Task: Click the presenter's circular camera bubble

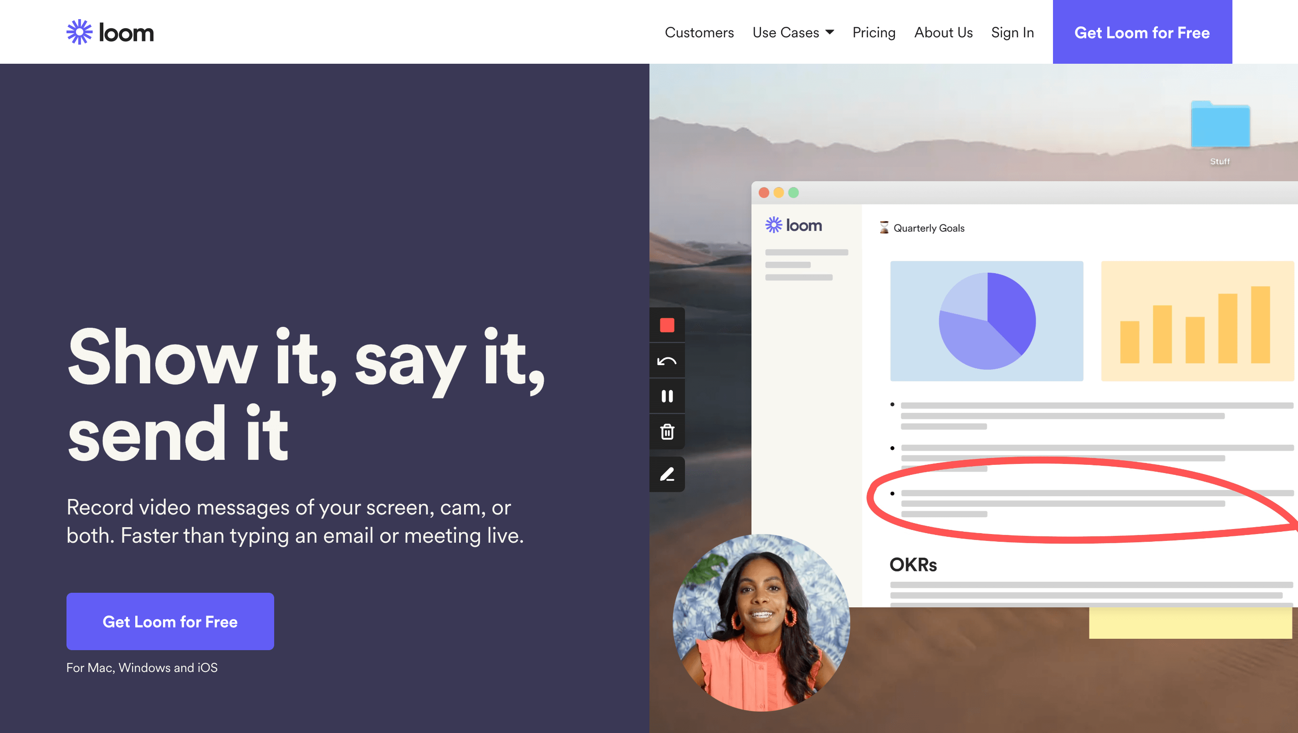Action: click(761, 623)
